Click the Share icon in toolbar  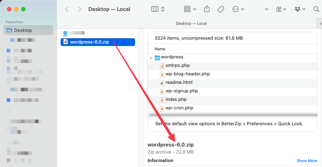coord(207,9)
